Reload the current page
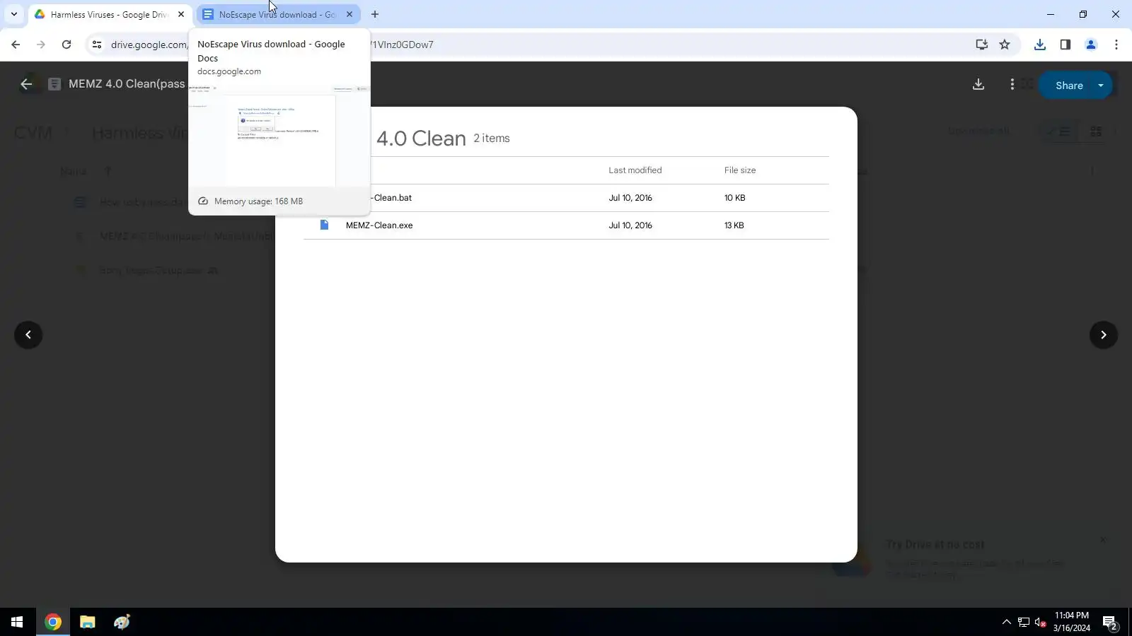 pyautogui.click(x=67, y=45)
